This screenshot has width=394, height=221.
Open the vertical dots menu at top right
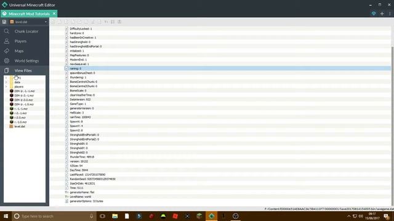pos(390,14)
